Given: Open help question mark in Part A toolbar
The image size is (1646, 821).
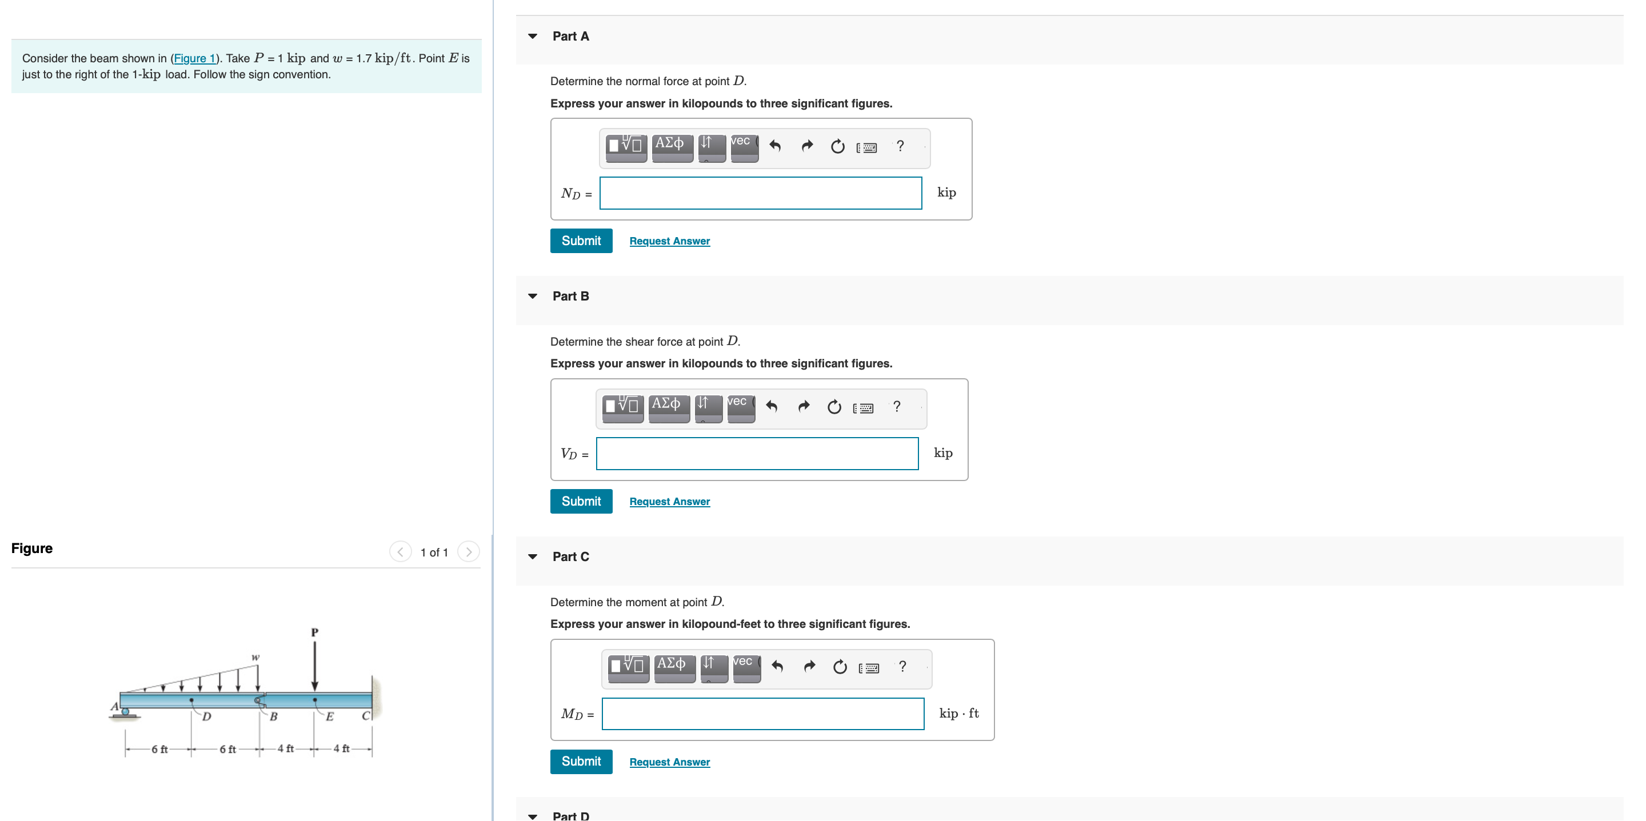Looking at the screenshot, I should coord(900,146).
